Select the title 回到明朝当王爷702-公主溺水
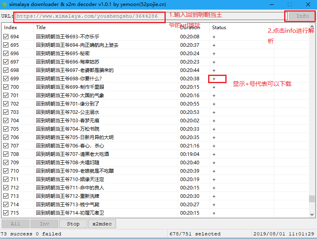This screenshot has height=239, width=317. (68, 112)
